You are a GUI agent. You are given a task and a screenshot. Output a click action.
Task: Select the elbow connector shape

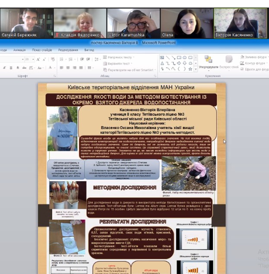pos(168,63)
